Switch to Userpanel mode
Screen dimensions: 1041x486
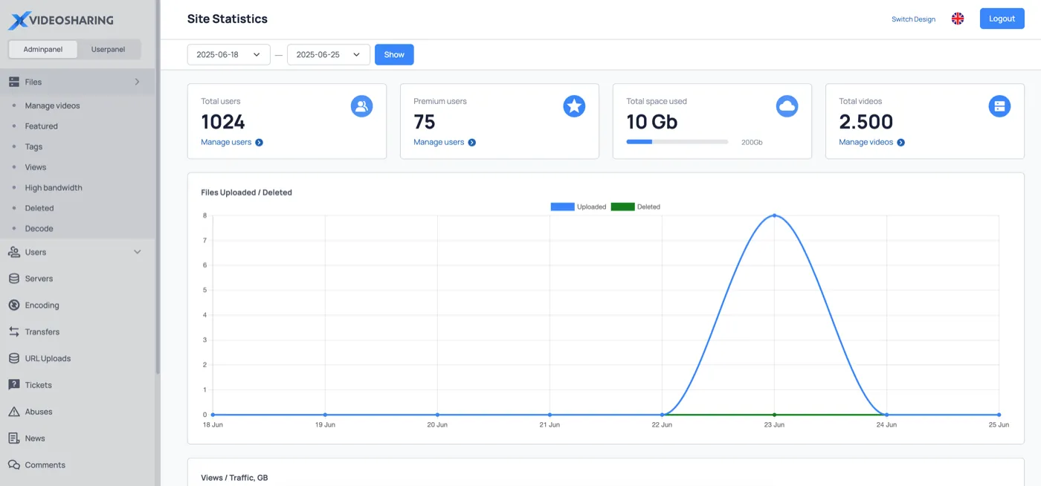tap(109, 50)
